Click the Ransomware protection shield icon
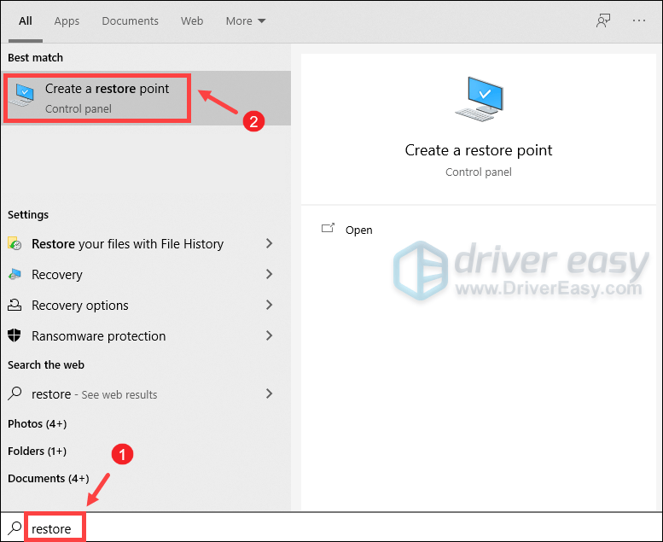Viewport: 663px width, 542px height. click(x=15, y=335)
